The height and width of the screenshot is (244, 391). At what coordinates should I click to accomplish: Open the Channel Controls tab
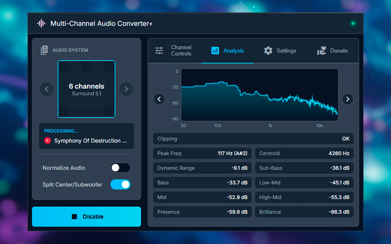click(174, 51)
